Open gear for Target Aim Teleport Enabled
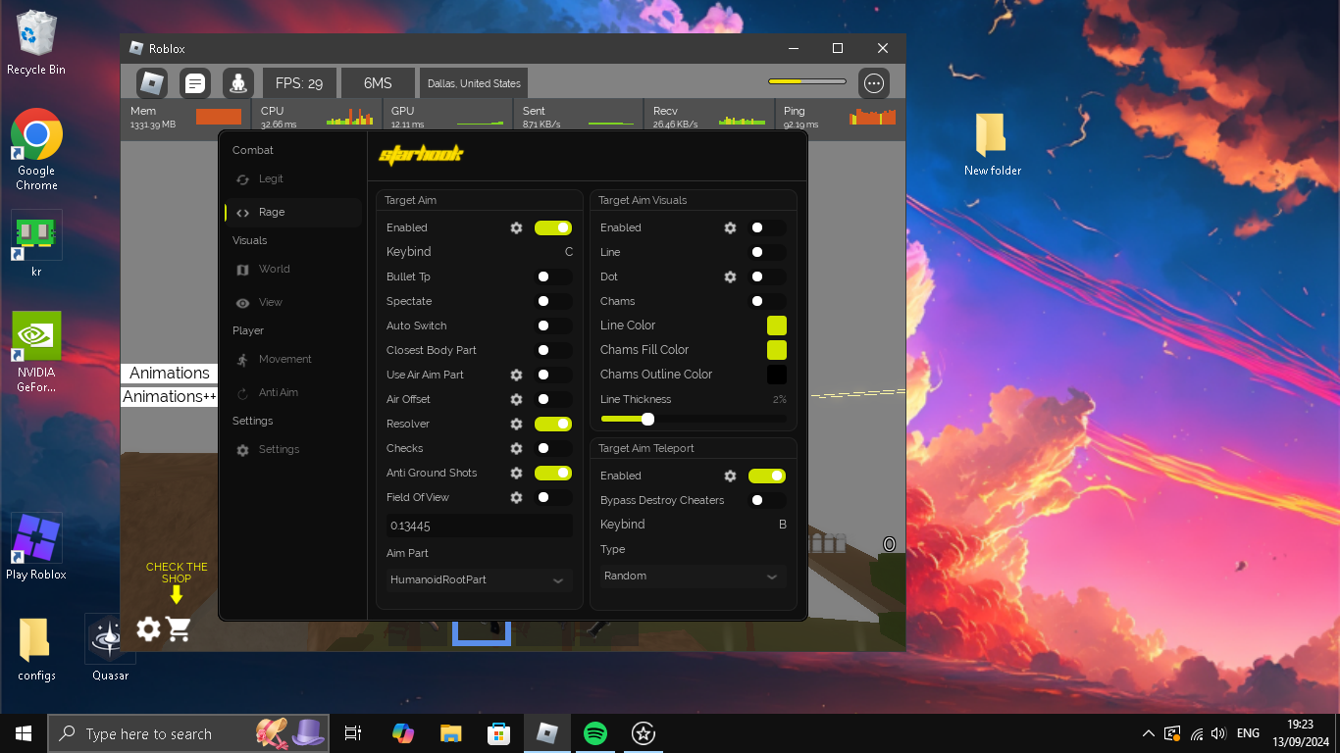The width and height of the screenshot is (1340, 753). tap(730, 476)
